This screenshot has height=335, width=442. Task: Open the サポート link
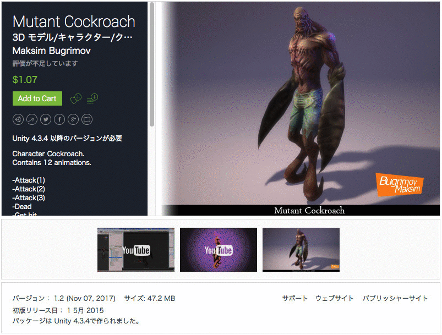[x=295, y=298]
